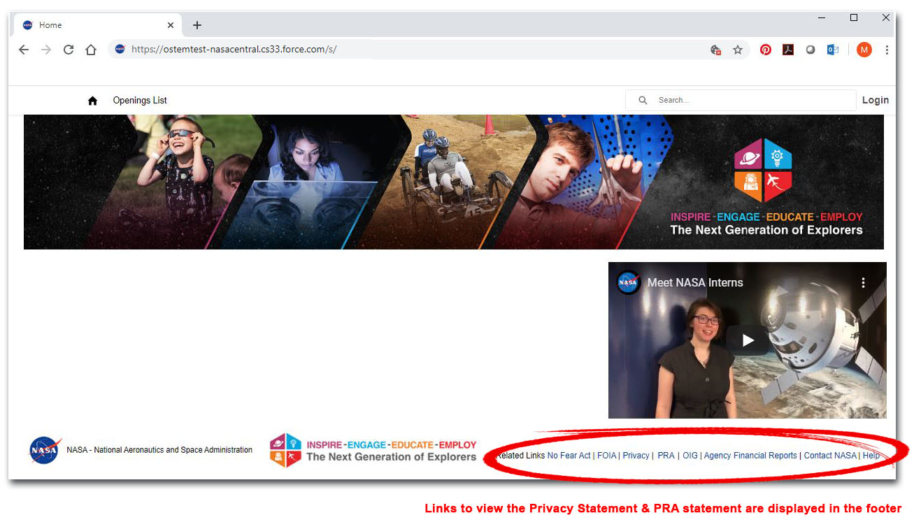
Task: Play the Meet NASA Interns video
Action: coord(748,340)
